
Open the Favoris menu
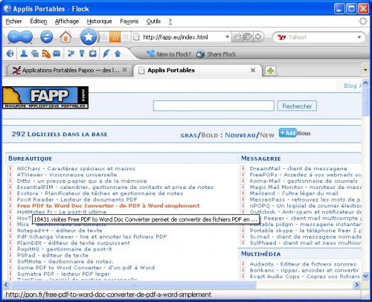(129, 22)
